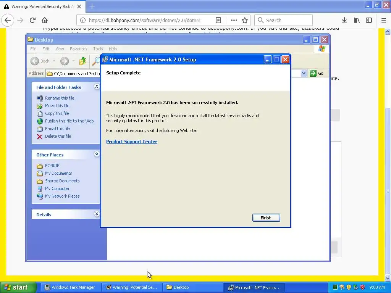
Task: Click the 9:00 AM tray clock
Action: pos(377,287)
